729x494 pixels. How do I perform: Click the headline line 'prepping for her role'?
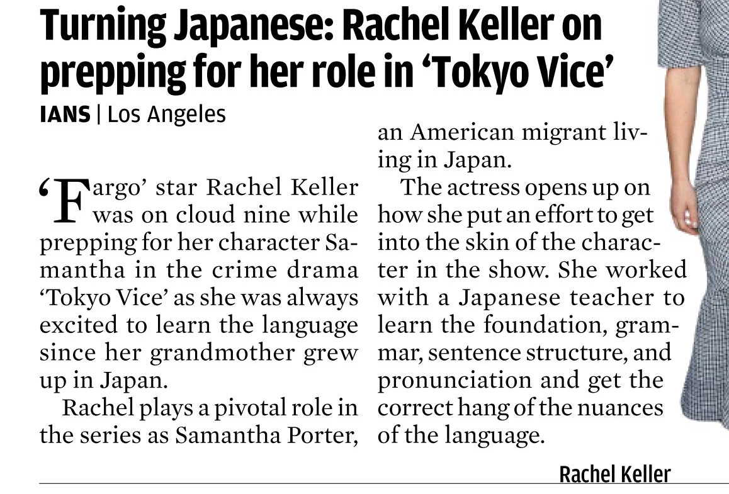[x=227, y=73]
